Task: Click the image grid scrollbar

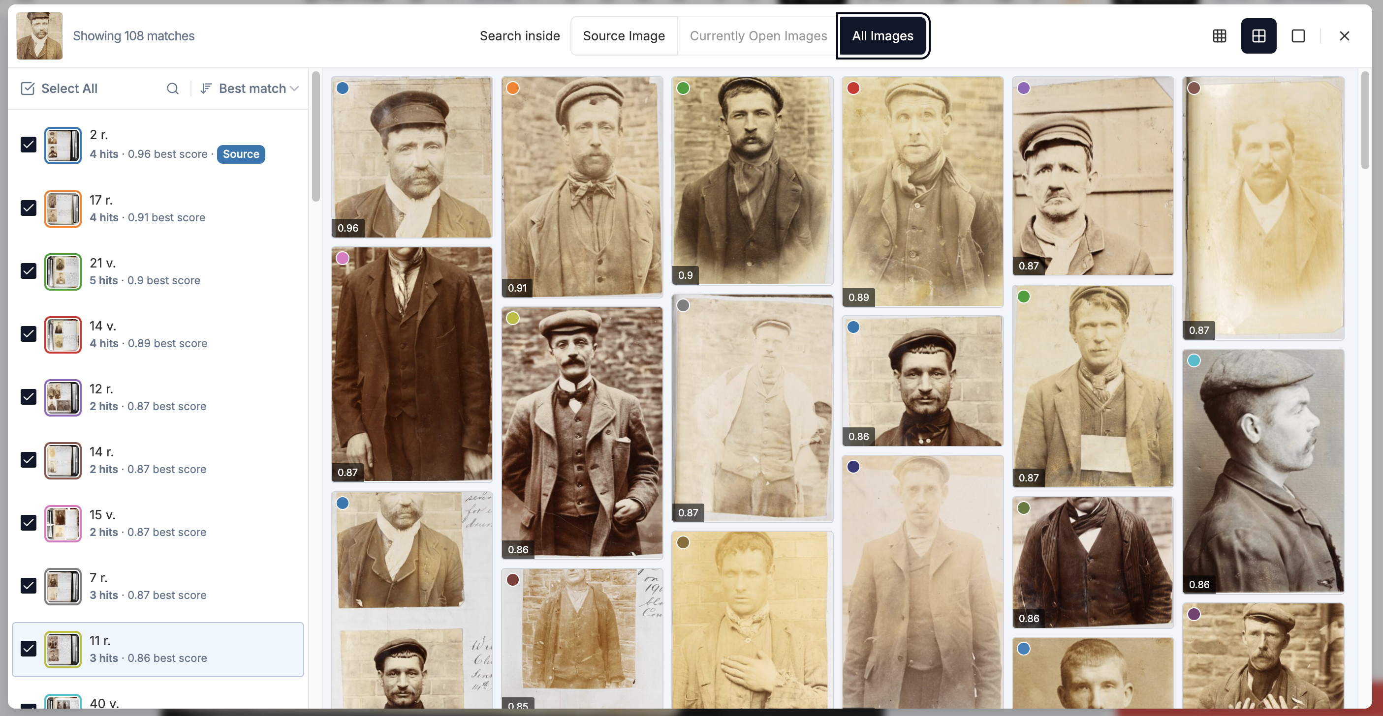Action: tap(1365, 120)
